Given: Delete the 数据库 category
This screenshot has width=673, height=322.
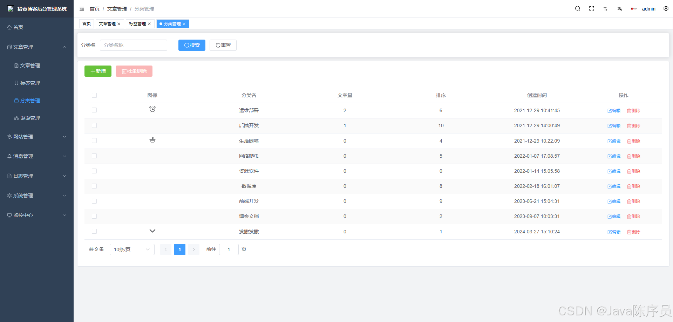Looking at the screenshot, I should coord(633,186).
